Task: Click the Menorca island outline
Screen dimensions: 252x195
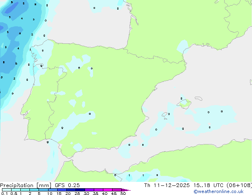Action: tap(198, 98)
